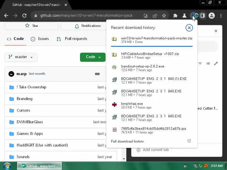Expand the master branch dropdown
Viewport: 227px width, 170px height.
coord(21,57)
